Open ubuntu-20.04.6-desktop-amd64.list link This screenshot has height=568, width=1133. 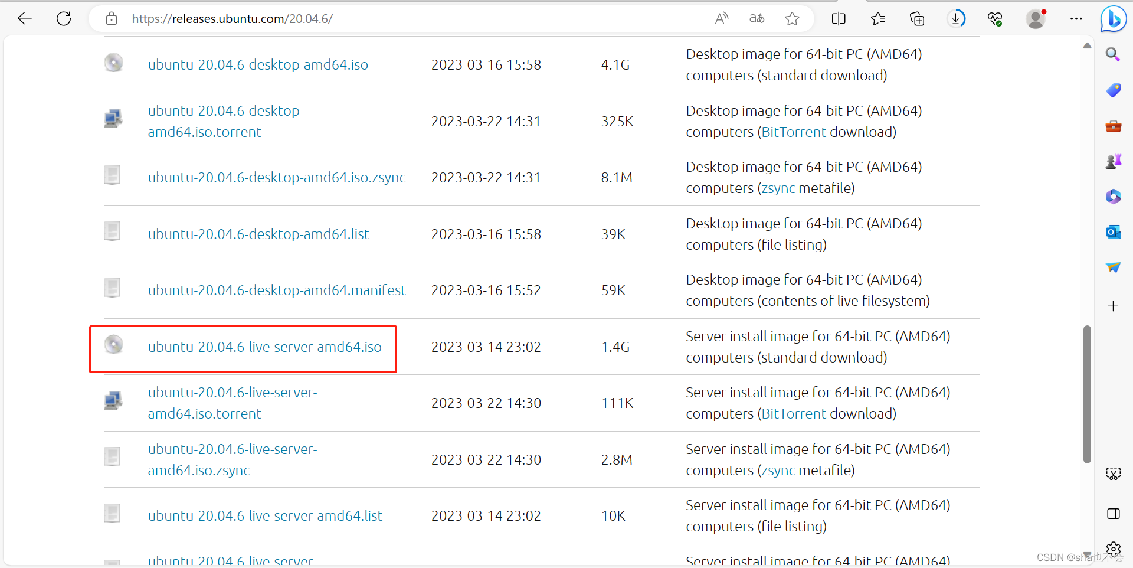point(258,234)
